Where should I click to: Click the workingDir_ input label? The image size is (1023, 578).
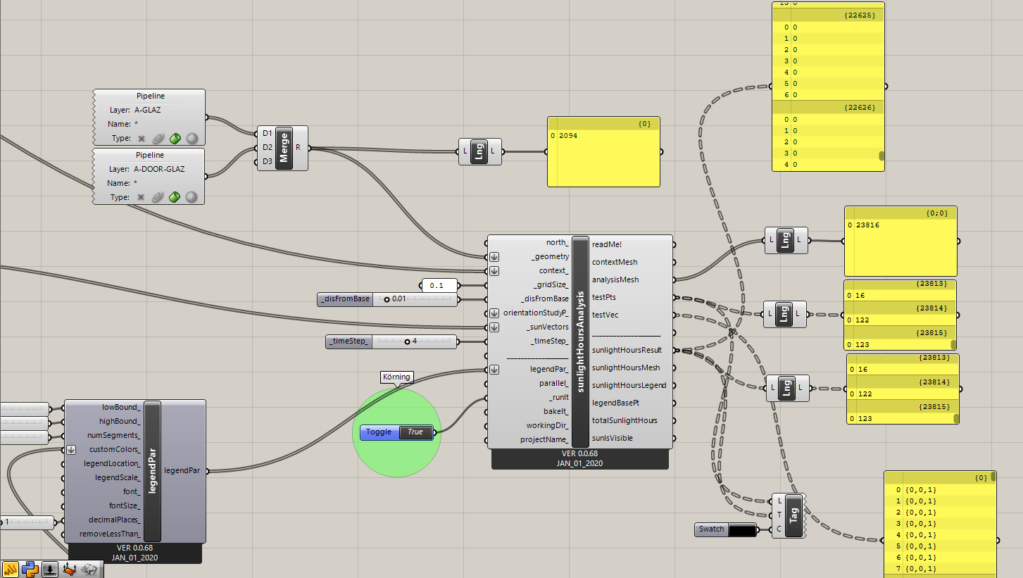pos(548,425)
